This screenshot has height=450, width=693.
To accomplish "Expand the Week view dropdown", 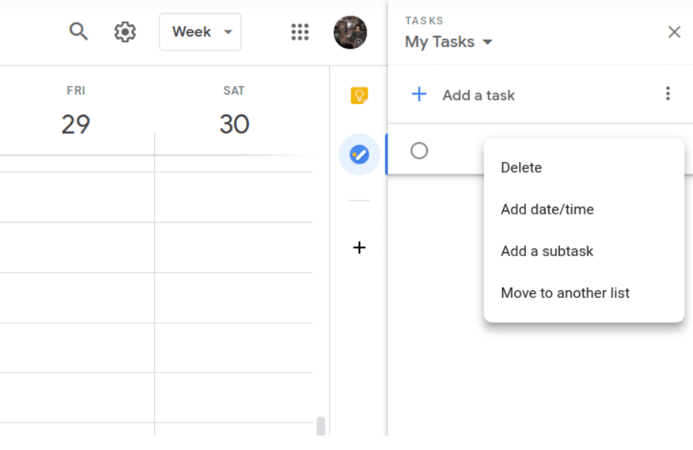I will click(200, 32).
